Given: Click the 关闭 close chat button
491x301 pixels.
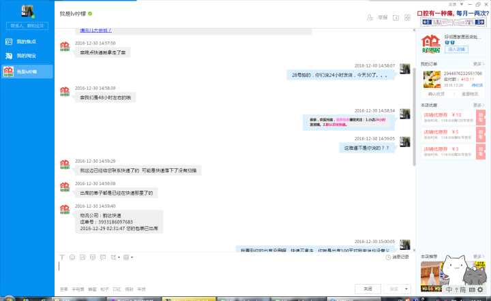Looking at the screenshot, I should click(x=368, y=289).
